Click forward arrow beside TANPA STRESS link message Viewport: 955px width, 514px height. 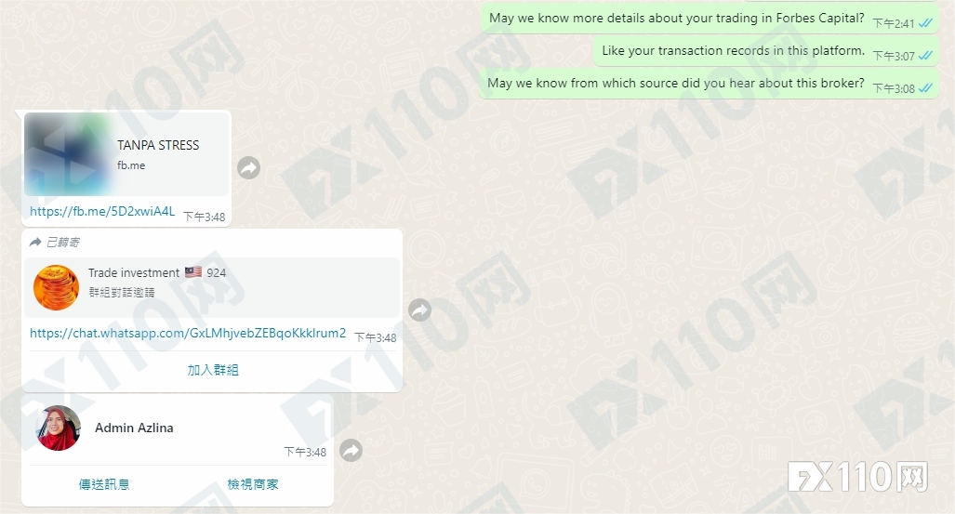point(248,167)
